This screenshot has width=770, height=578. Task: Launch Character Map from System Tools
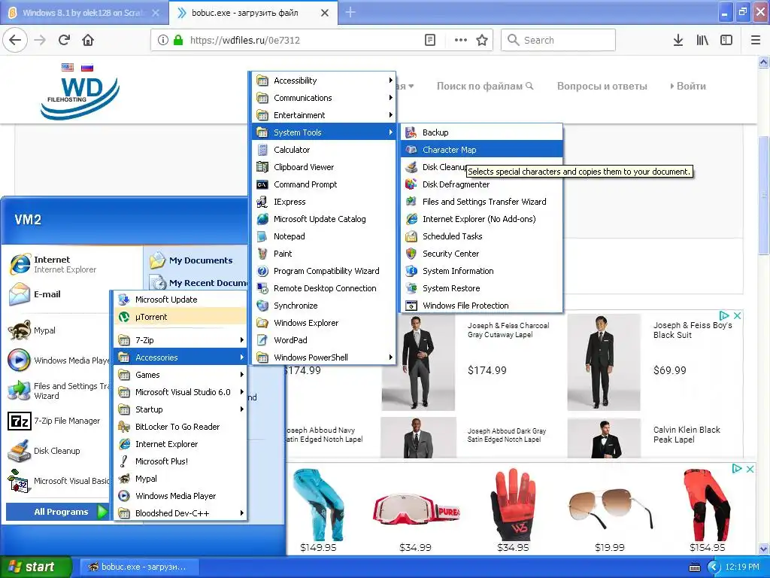tap(482, 150)
